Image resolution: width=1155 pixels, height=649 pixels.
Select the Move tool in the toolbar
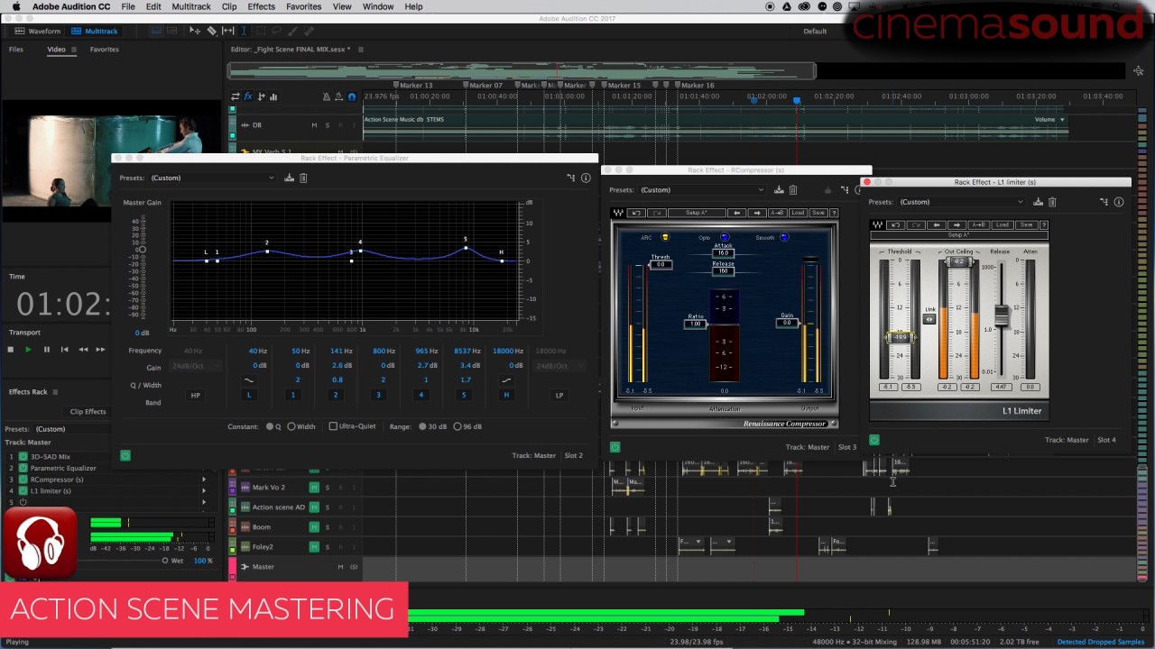[x=195, y=31]
